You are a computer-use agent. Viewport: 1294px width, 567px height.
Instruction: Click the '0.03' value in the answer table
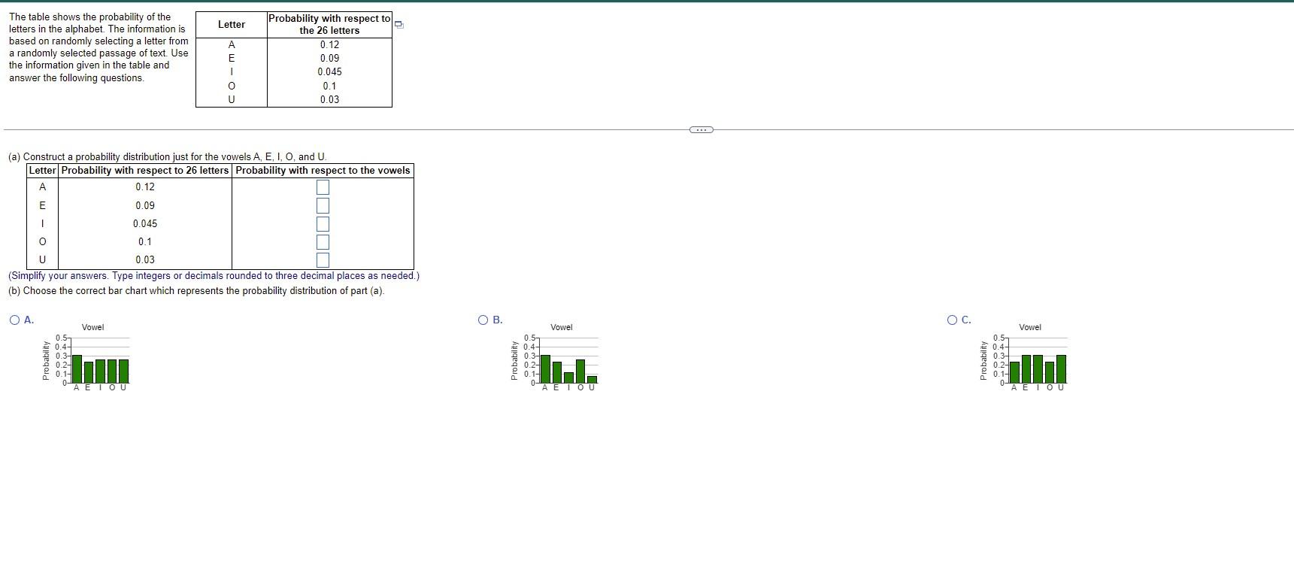(145, 259)
